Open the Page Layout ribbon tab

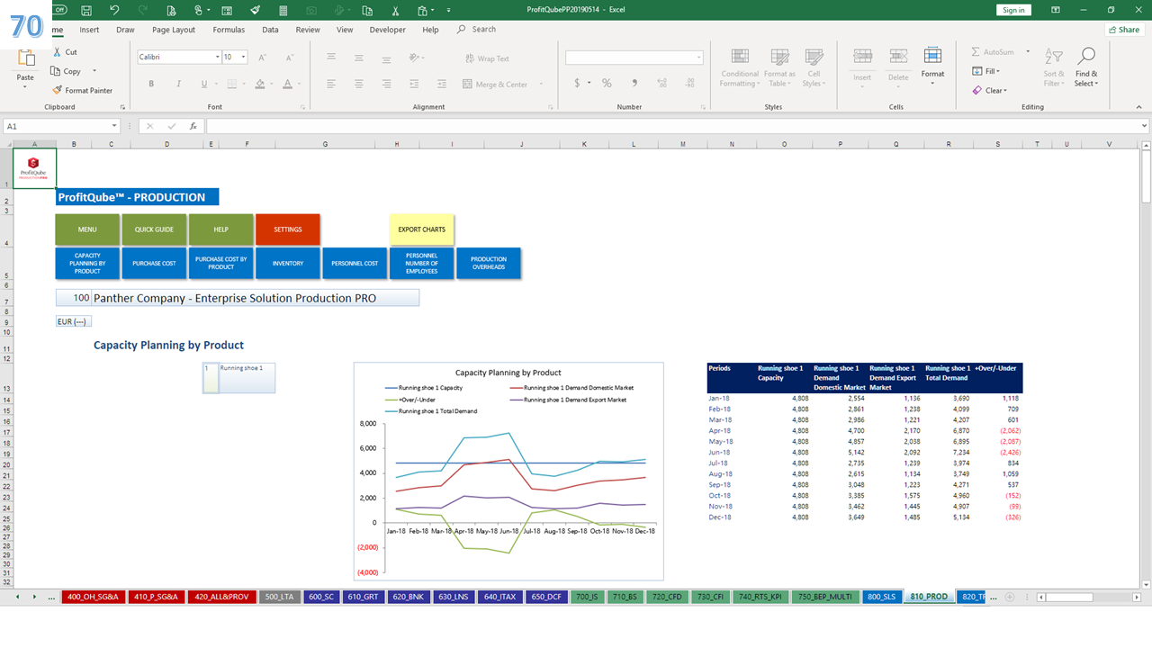[174, 30]
